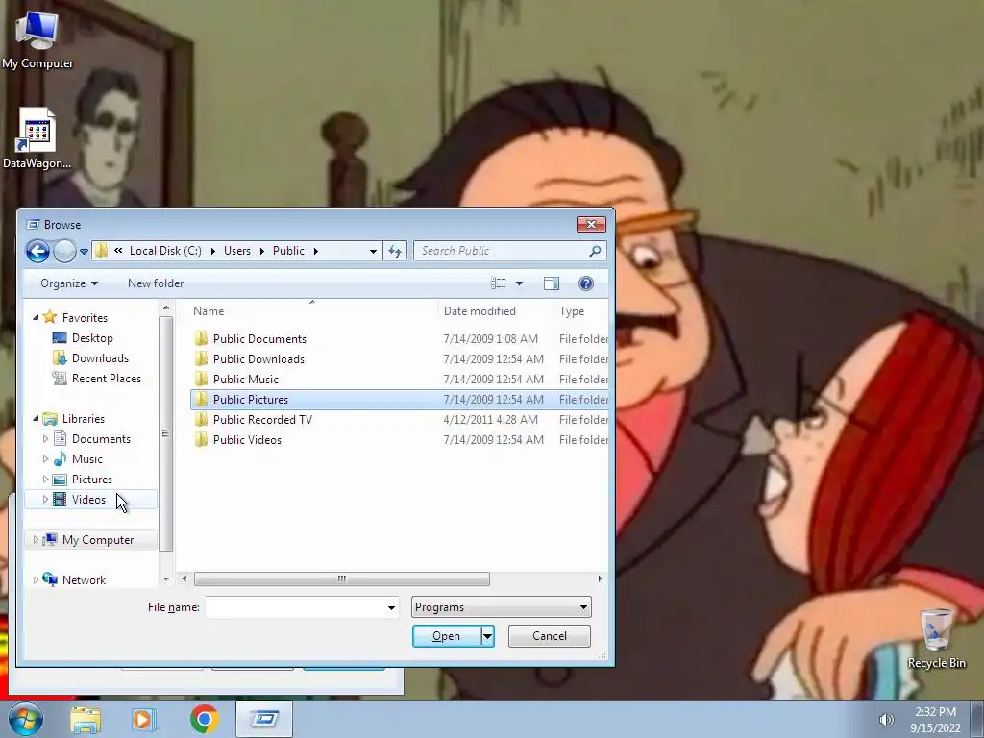Open the recent locations dropdown next to Forward
This screenshot has height=738, width=984.
84,252
